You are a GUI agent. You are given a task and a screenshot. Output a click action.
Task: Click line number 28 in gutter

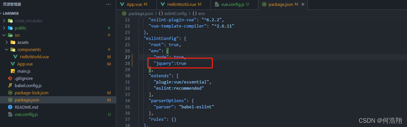[x=127, y=63]
